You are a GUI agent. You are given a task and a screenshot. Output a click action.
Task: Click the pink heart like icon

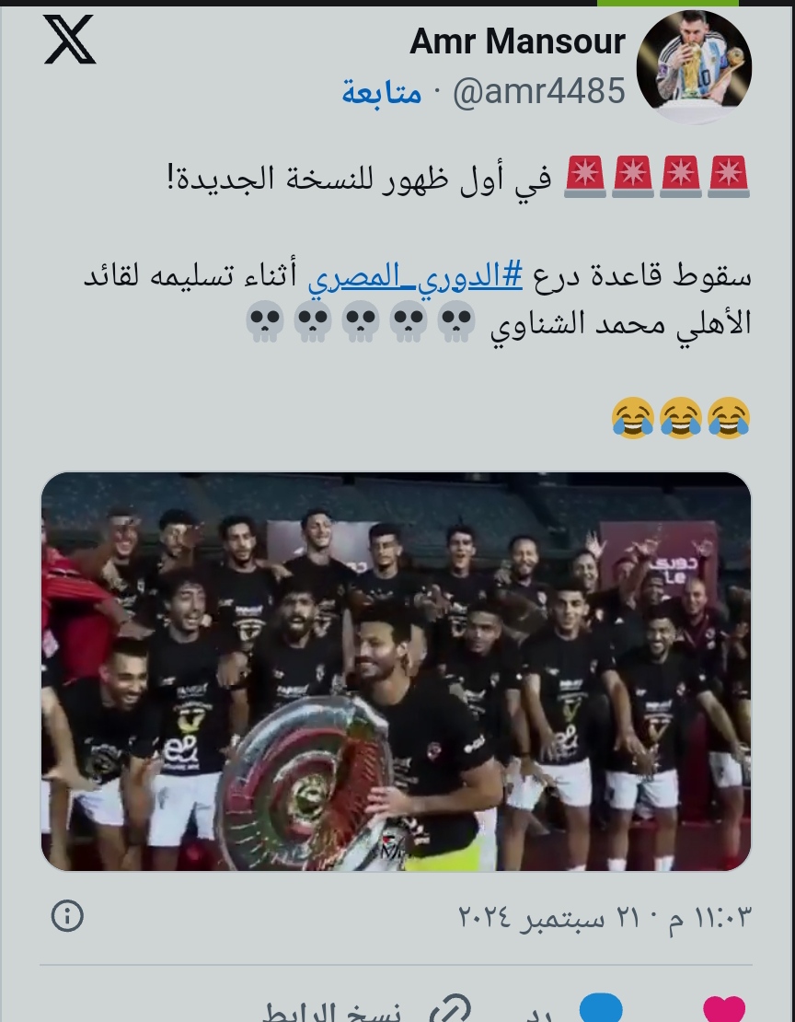[724, 1009]
